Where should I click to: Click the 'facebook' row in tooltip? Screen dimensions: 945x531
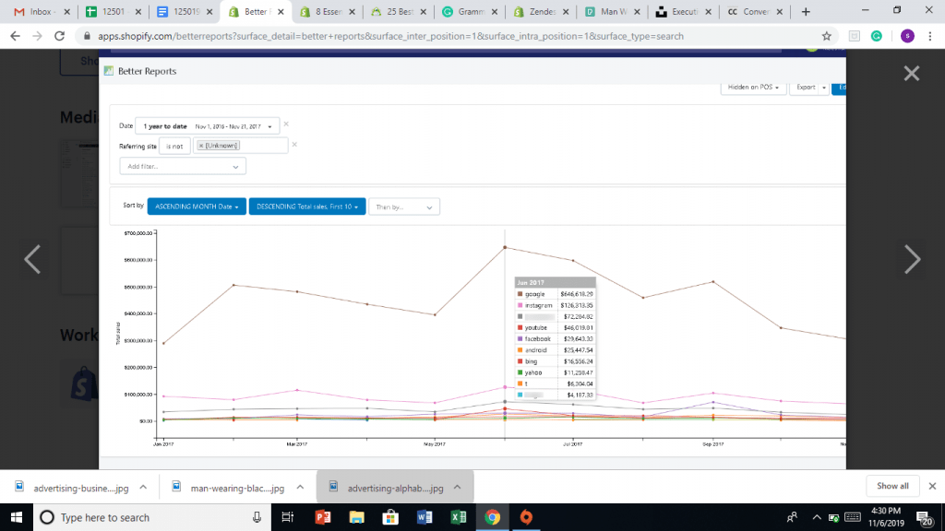point(555,339)
